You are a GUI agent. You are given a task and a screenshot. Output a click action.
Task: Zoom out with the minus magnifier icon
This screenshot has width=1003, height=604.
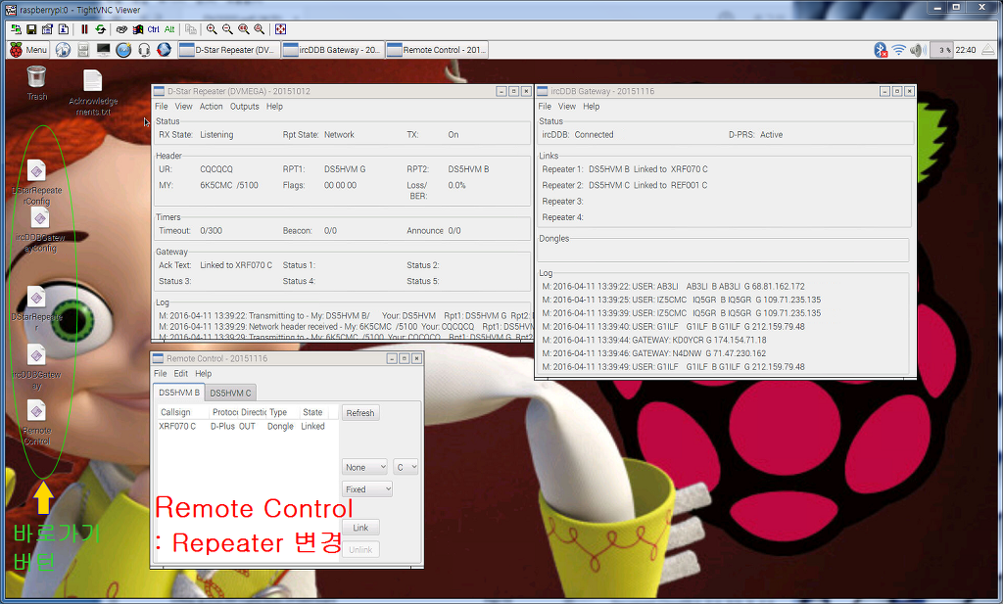coord(227,29)
